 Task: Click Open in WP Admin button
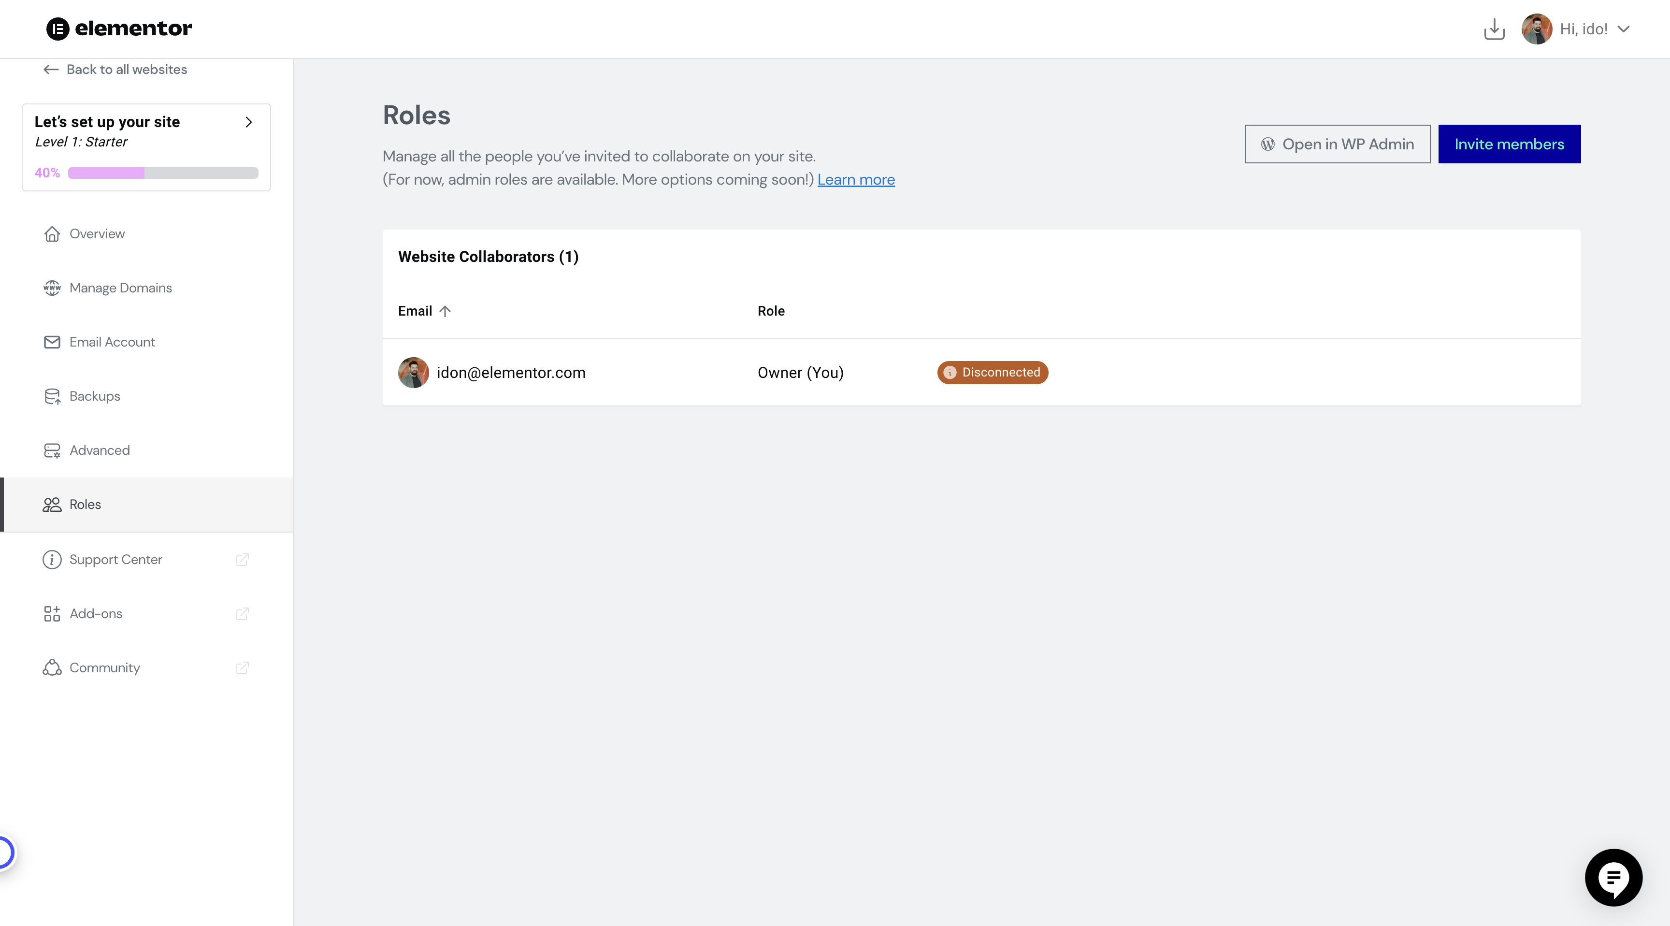pos(1337,144)
